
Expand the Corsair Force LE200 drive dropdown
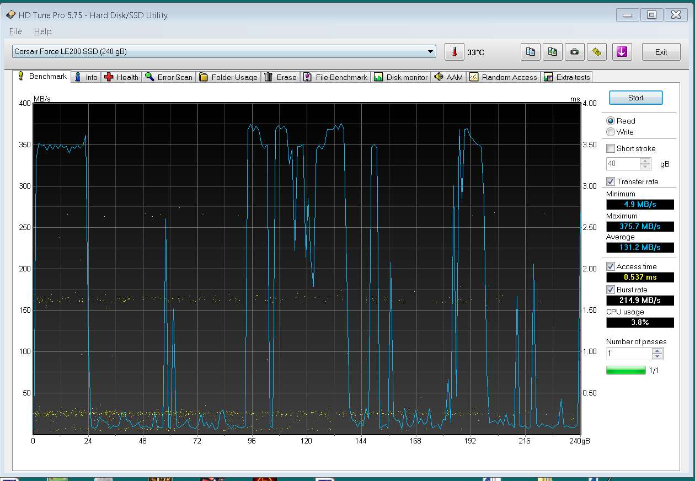tap(430, 52)
